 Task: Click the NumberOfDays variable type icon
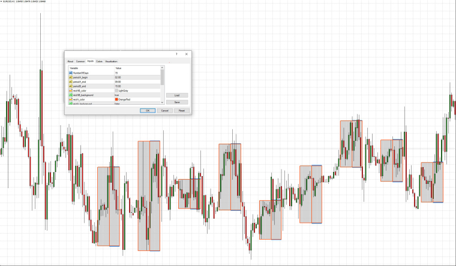(70, 73)
